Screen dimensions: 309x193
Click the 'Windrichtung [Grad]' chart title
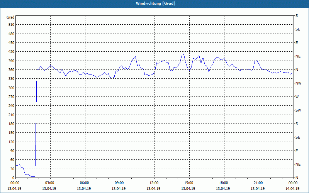[156, 3]
